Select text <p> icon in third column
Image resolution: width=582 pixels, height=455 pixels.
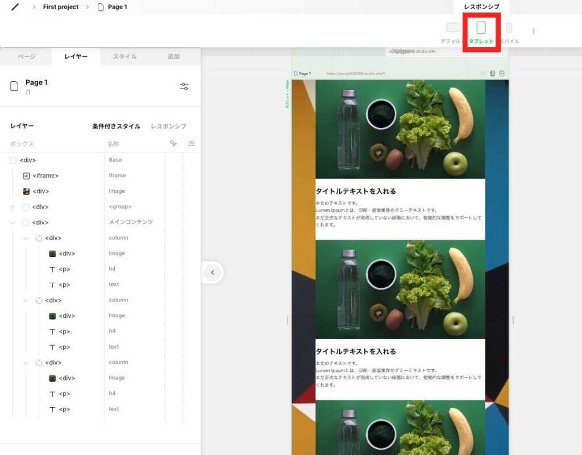click(52, 409)
